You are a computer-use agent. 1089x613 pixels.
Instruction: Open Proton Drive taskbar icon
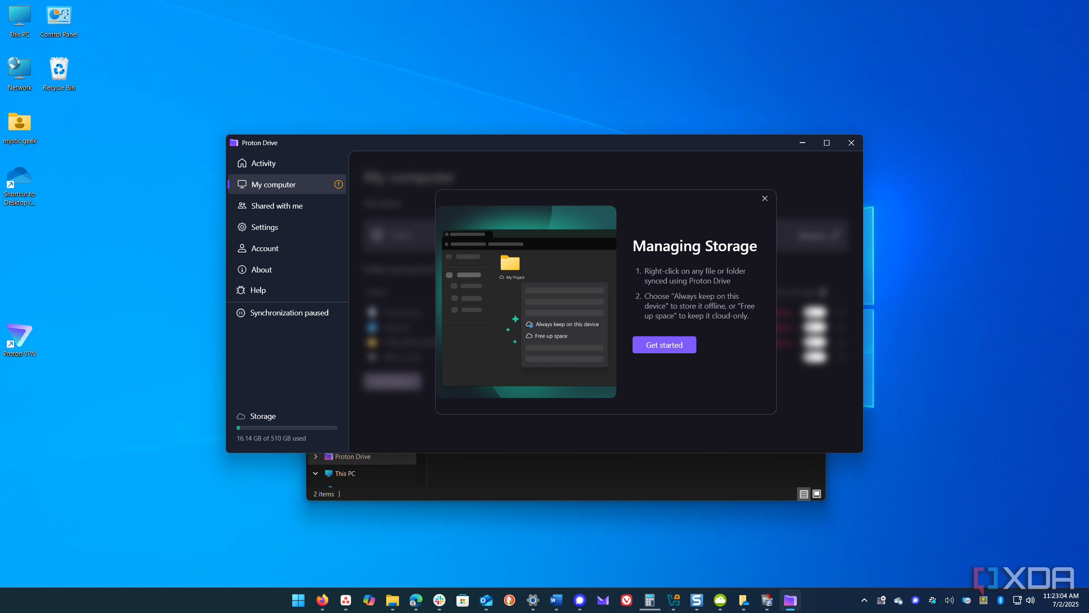790,600
